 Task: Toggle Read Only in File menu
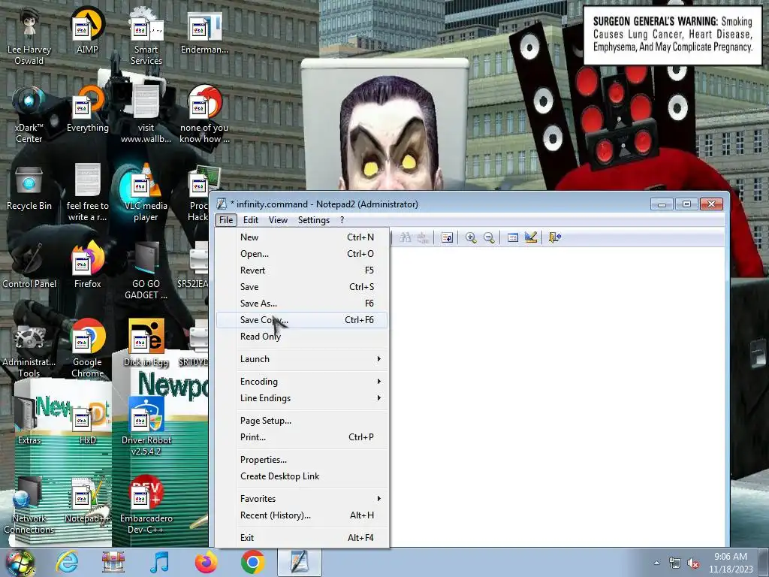(301, 337)
